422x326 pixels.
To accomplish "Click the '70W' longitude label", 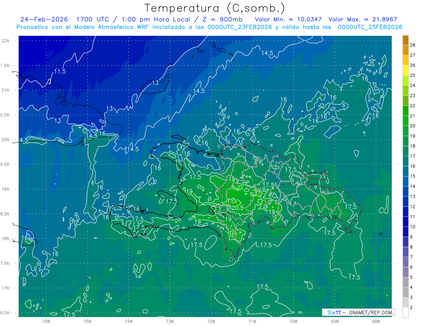I will click(294, 321).
